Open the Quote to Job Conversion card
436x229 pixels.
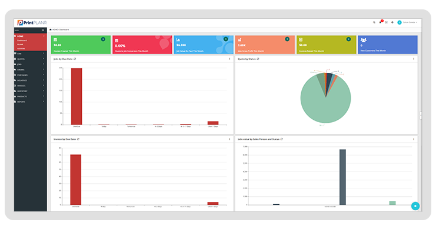point(142,45)
